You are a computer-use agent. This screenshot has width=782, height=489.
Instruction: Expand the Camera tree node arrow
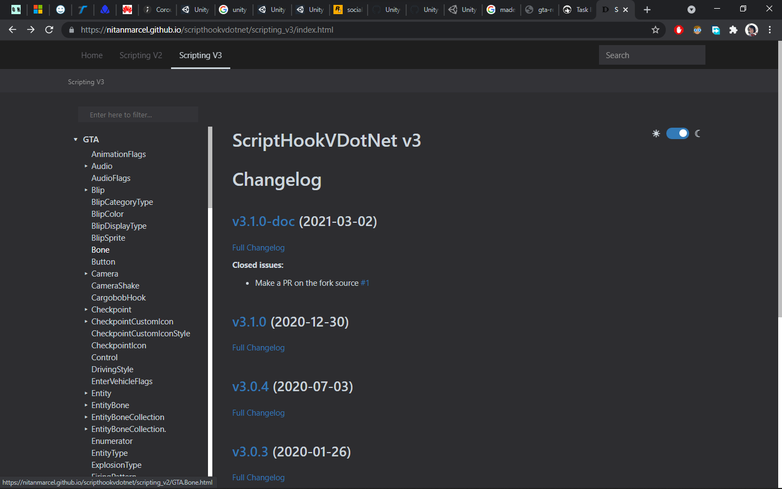click(x=86, y=274)
